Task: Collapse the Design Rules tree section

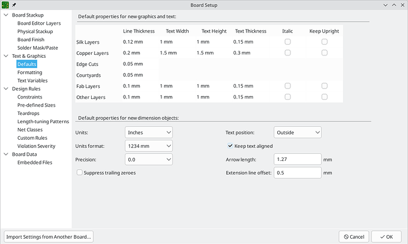Action: pos(6,88)
